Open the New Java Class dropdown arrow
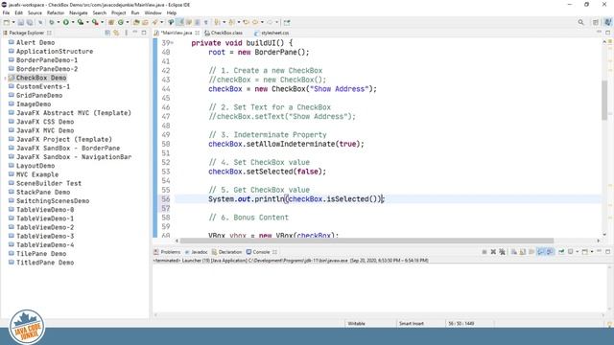The height and width of the screenshot is (345, 614). (x=128, y=23)
